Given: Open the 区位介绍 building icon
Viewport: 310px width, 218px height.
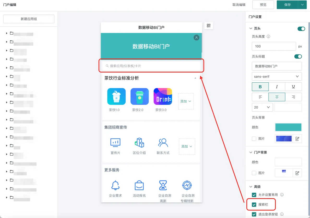Looking at the screenshot, I should click(139, 143).
